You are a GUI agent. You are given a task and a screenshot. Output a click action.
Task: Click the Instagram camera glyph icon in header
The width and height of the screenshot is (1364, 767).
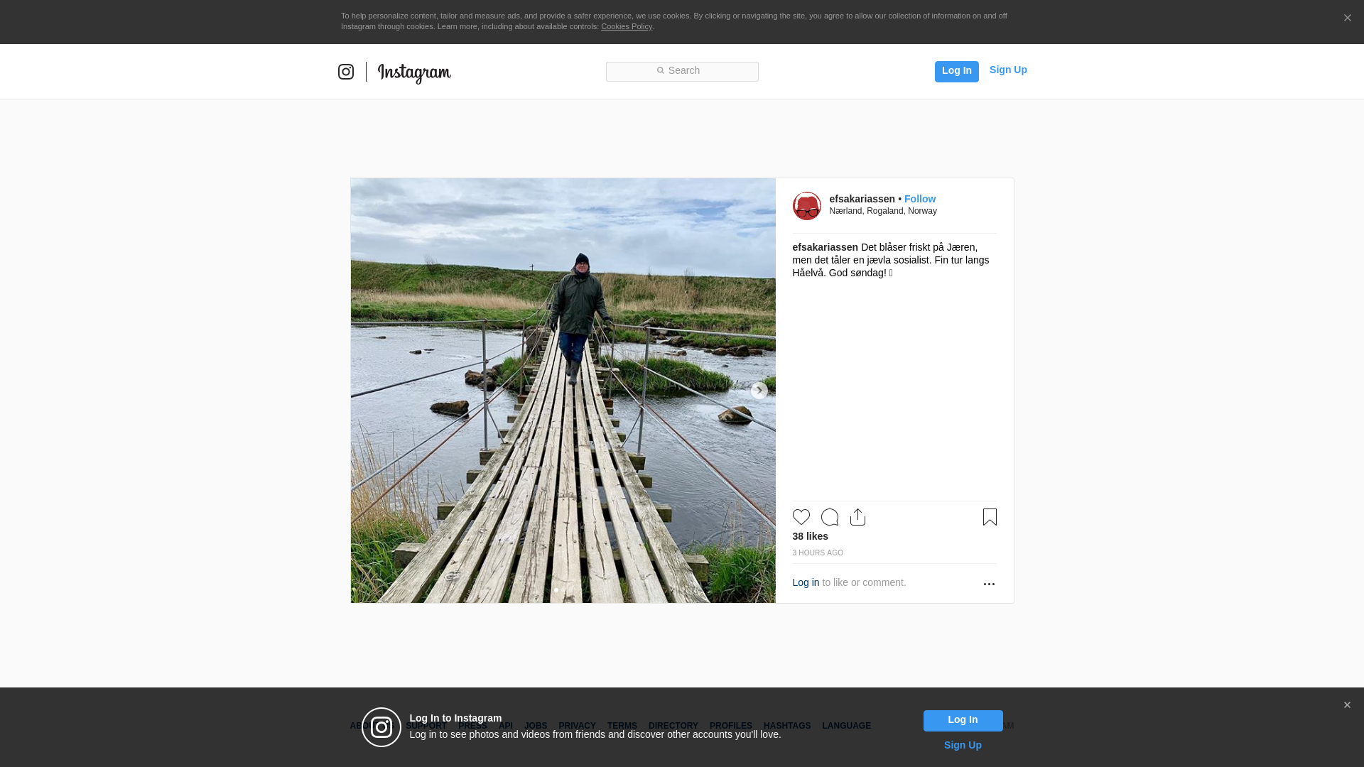346,72
